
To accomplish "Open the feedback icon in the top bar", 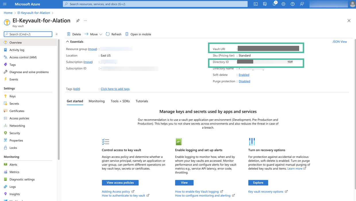I will [x=302, y=4].
